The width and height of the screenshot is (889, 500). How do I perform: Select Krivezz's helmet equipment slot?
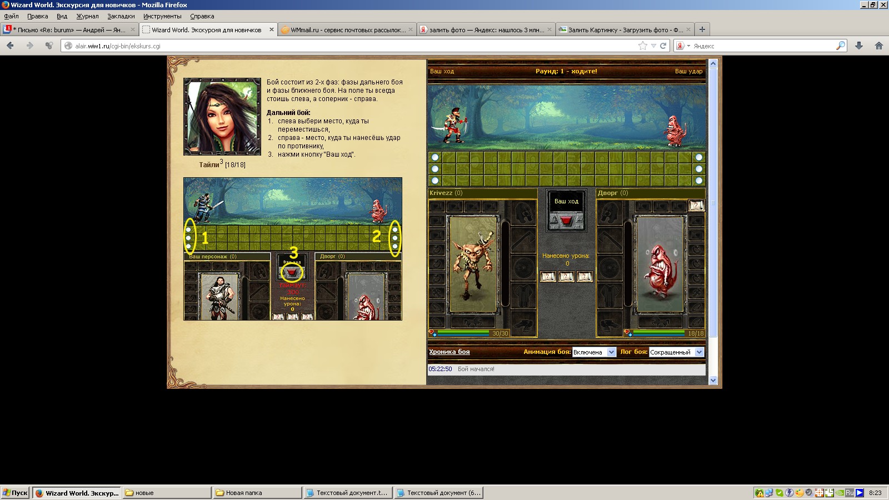[523, 212]
